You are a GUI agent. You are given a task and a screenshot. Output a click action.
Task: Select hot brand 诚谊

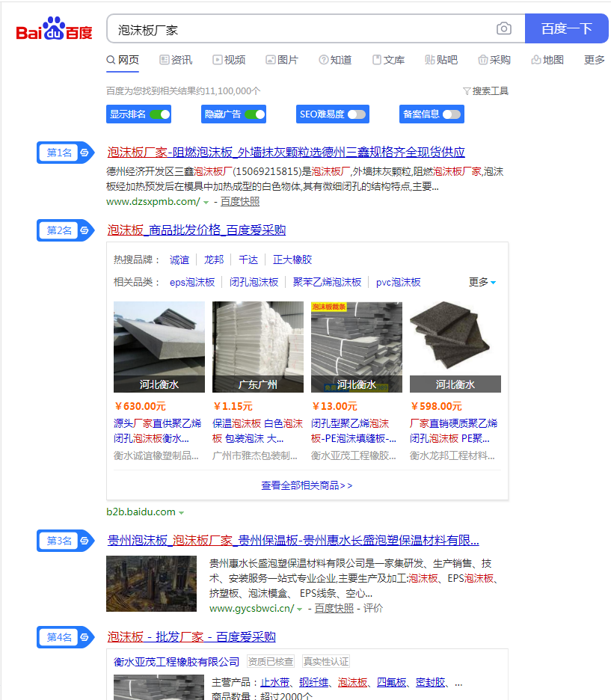coord(179,260)
